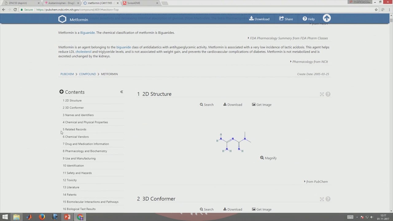Image resolution: width=393 pixels, height=221 pixels.
Task: Open PowerPoint from the taskbar
Action: coord(67,217)
